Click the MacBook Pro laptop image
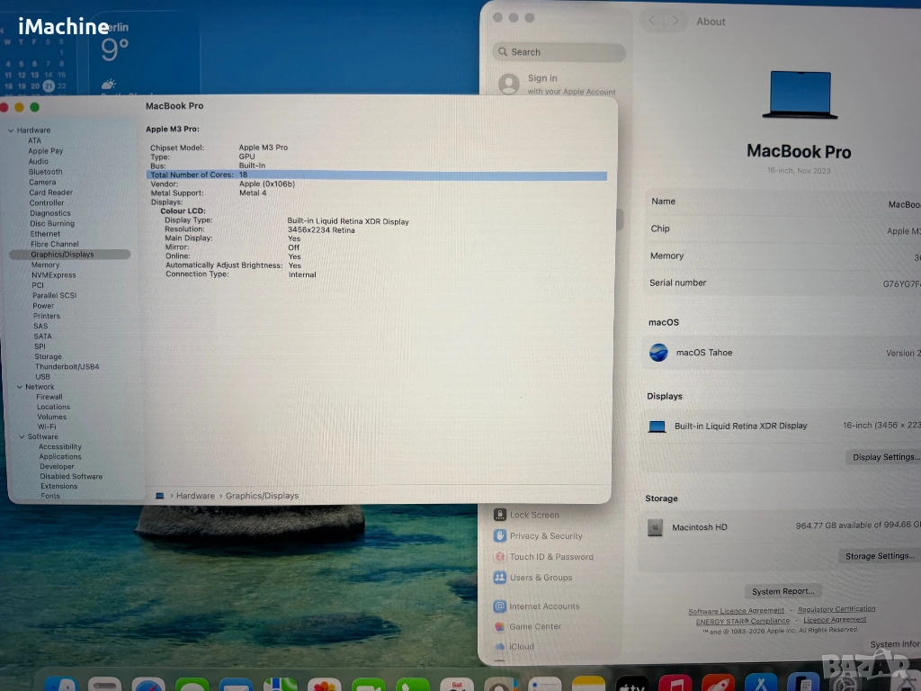This screenshot has height=691, width=921. click(x=800, y=94)
